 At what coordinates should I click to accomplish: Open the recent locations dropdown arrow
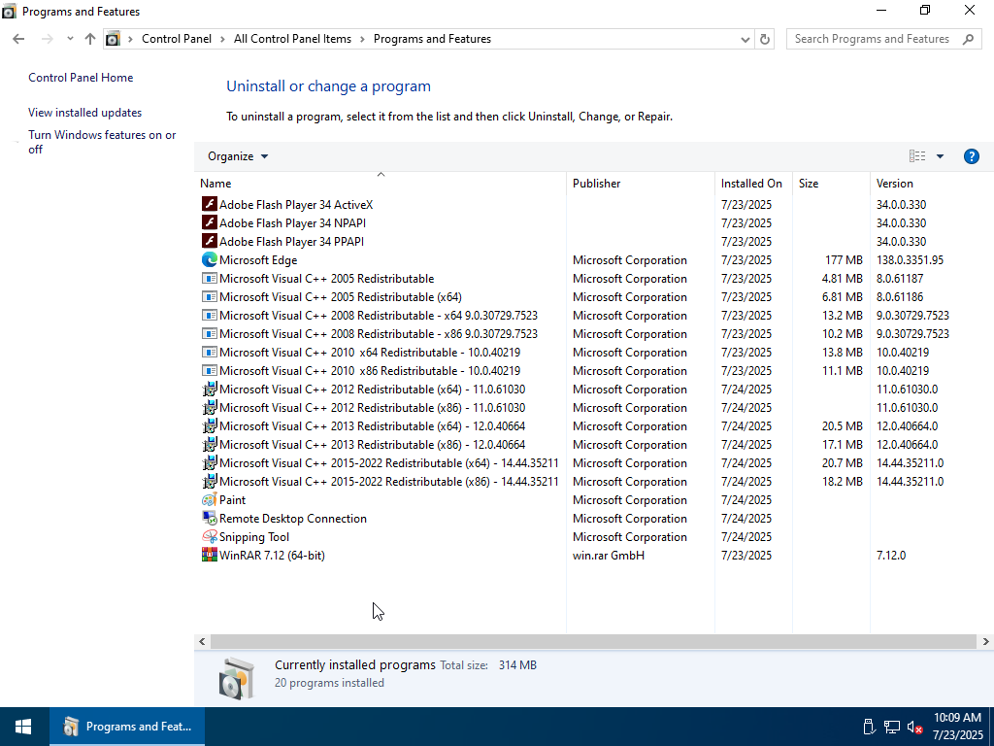tap(70, 39)
